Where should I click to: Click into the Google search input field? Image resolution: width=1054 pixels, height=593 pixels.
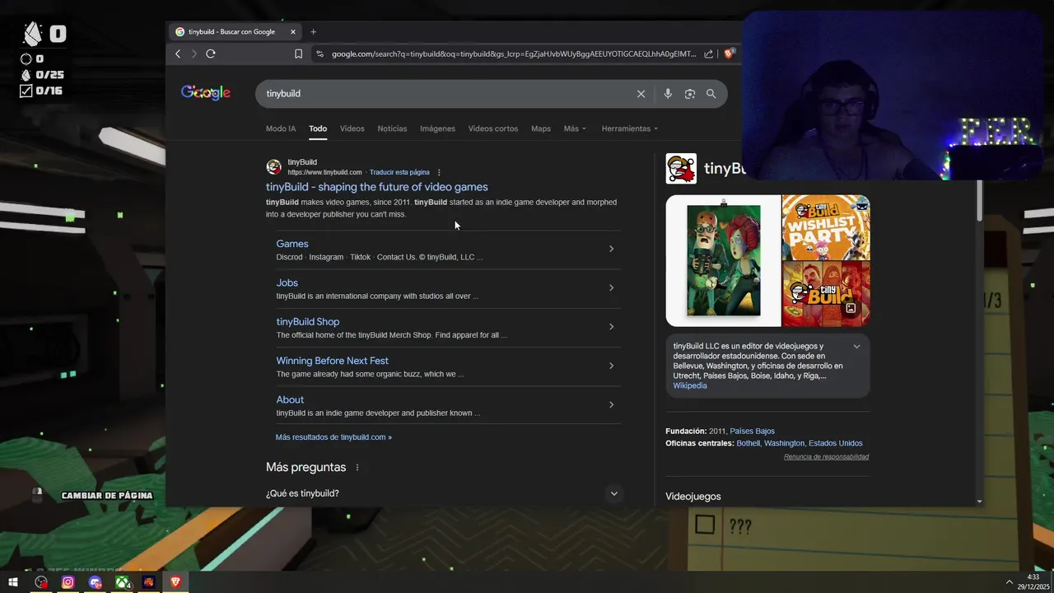[445, 94]
